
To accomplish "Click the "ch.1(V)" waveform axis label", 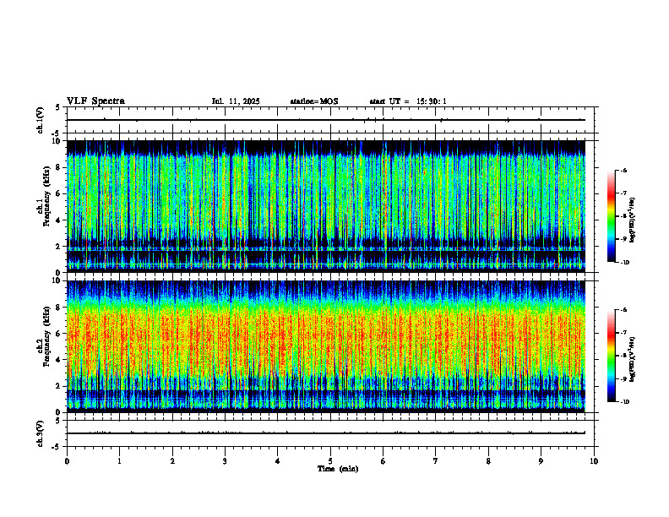I will (x=41, y=120).
